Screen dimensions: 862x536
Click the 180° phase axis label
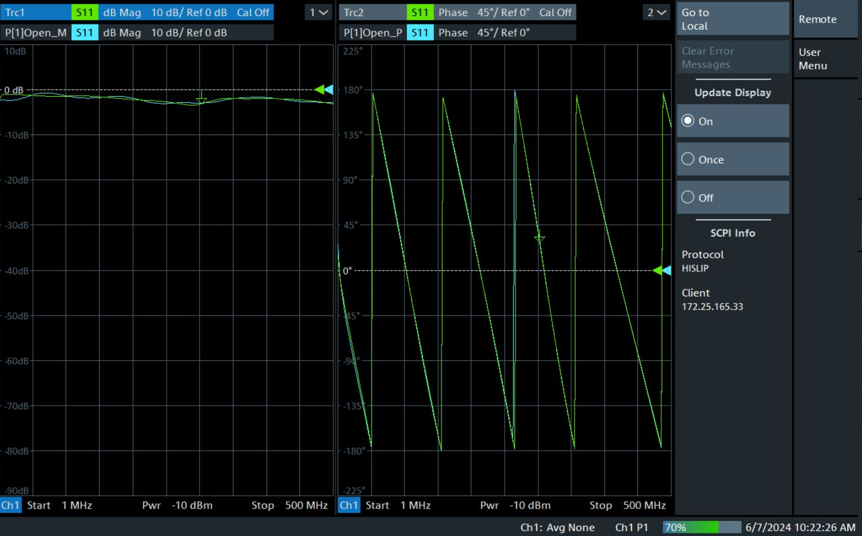click(x=352, y=90)
